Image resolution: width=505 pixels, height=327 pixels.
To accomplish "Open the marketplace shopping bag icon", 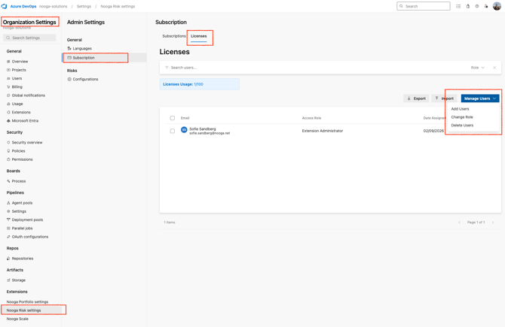I will [467, 6].
